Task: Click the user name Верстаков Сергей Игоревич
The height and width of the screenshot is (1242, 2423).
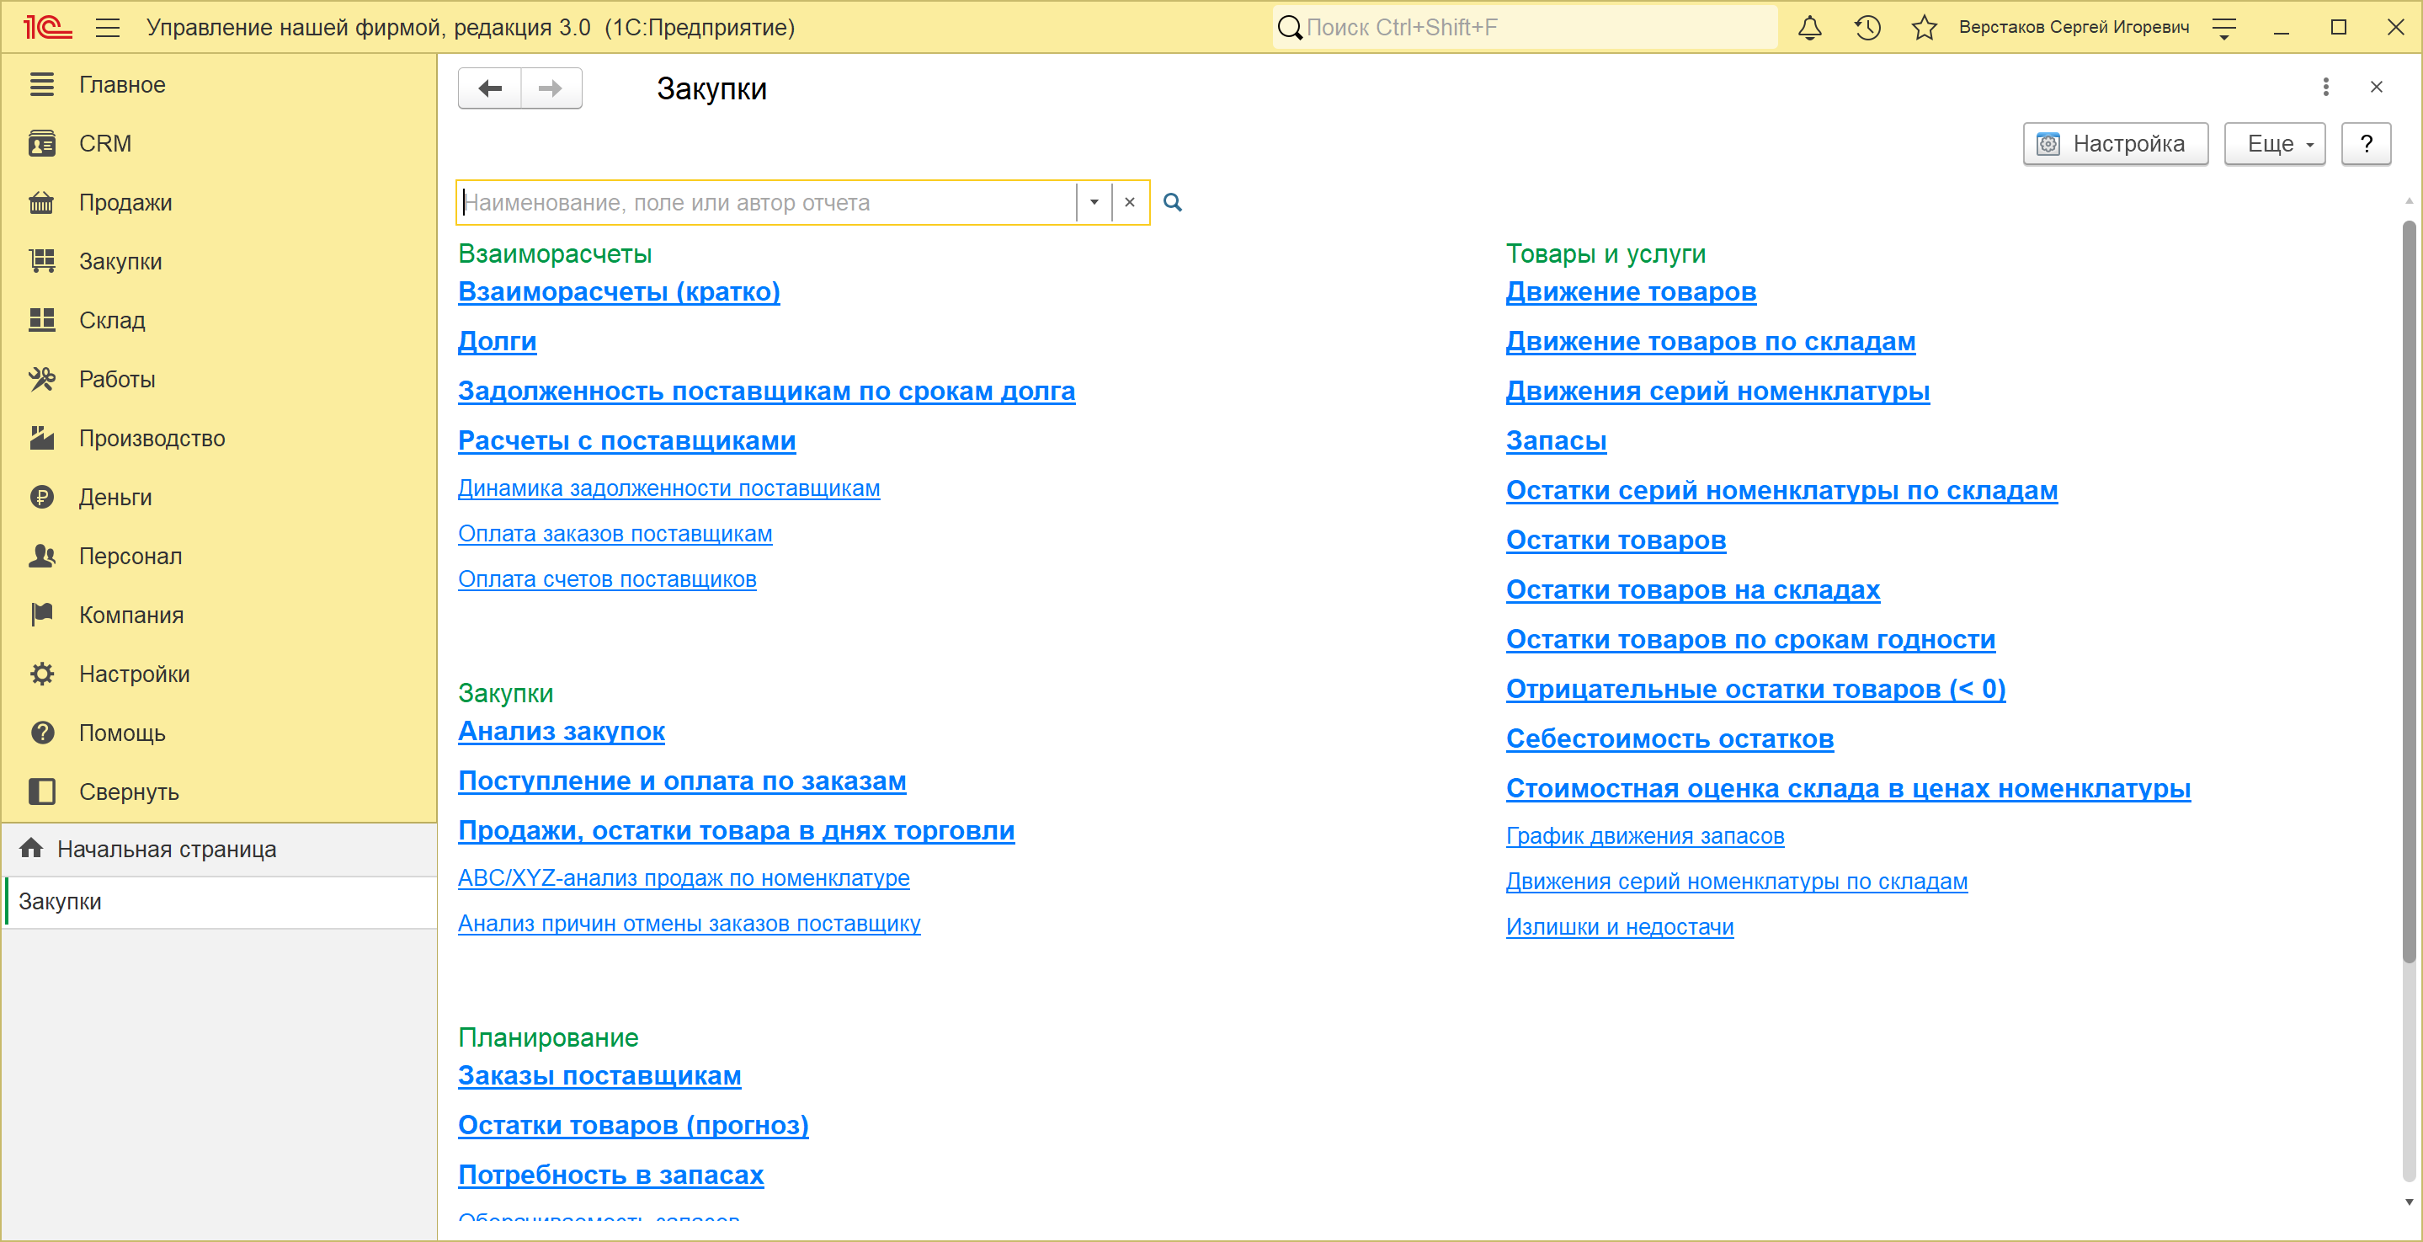Action: click(2073, 27)
